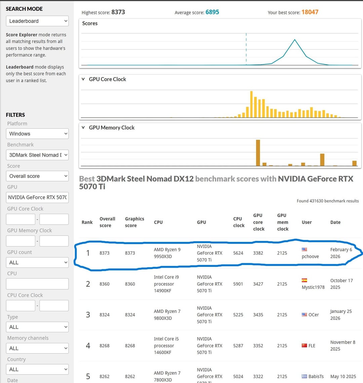Collapse the GPU Core Clock chart
The width and height of the screenshot is (363, 383).
pos(83,79)
